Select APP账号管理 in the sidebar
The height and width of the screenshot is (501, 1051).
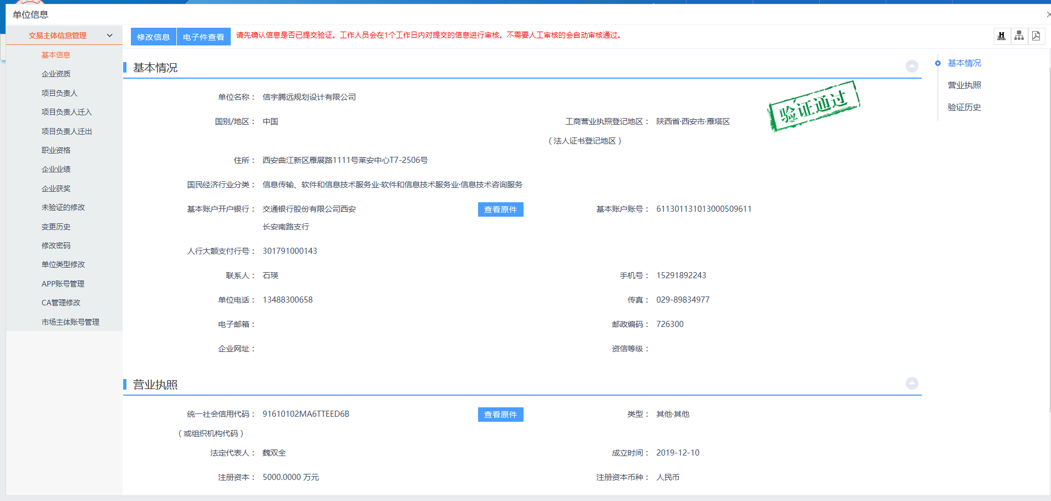click(63, 283)
